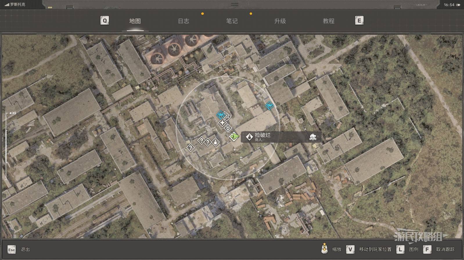The image size is (464, 260).
Task: Click the F key icon
Action: click(x=427, y=249)
